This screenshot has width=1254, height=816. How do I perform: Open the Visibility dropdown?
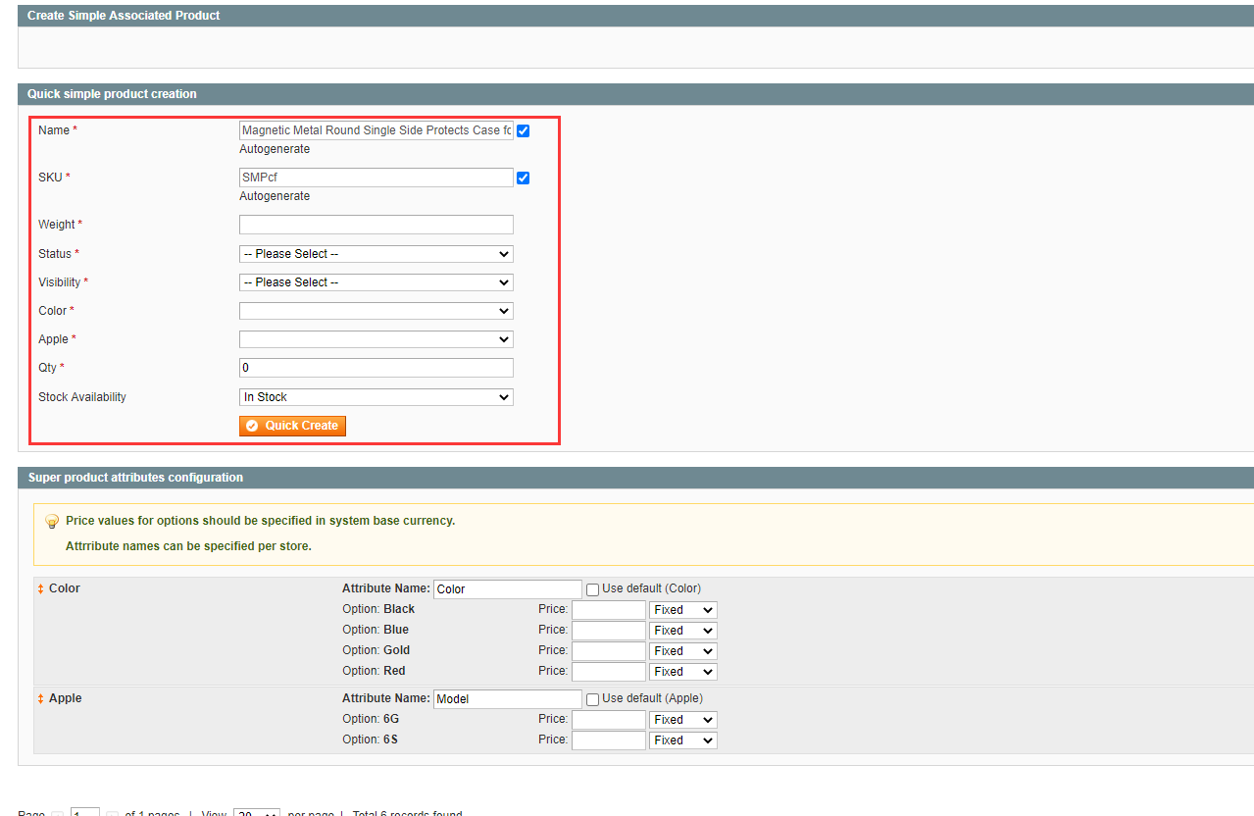tap(376, 282)
